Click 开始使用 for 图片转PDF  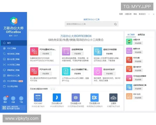point(138,71)
